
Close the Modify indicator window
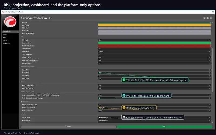point(213,12)
